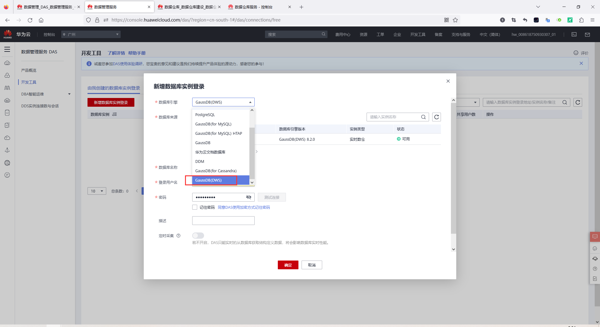Click search icon in login address filter
Screen dimensions: 600x327
tap(565, 102)
